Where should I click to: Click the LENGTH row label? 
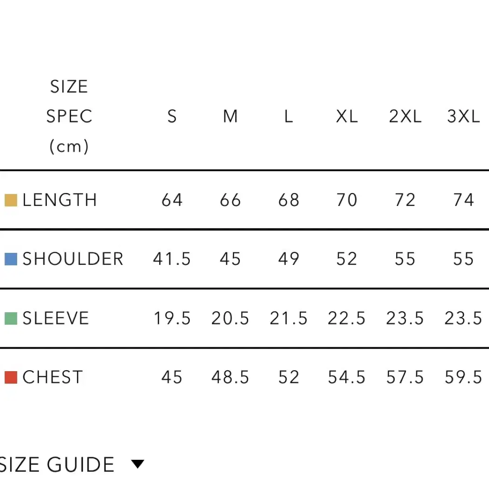59,200
